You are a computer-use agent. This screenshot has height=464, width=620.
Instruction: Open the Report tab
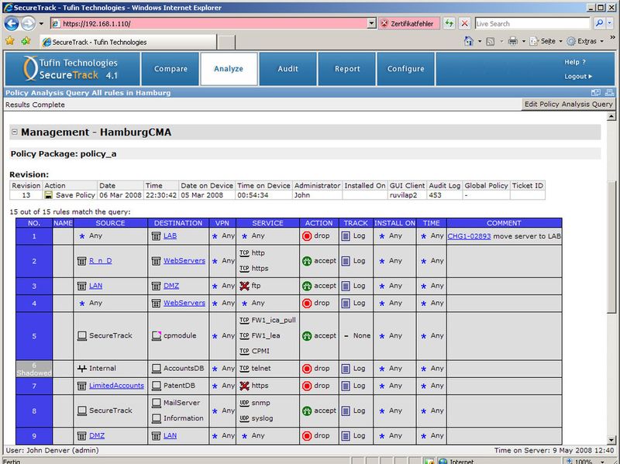[x=346, y=69]
